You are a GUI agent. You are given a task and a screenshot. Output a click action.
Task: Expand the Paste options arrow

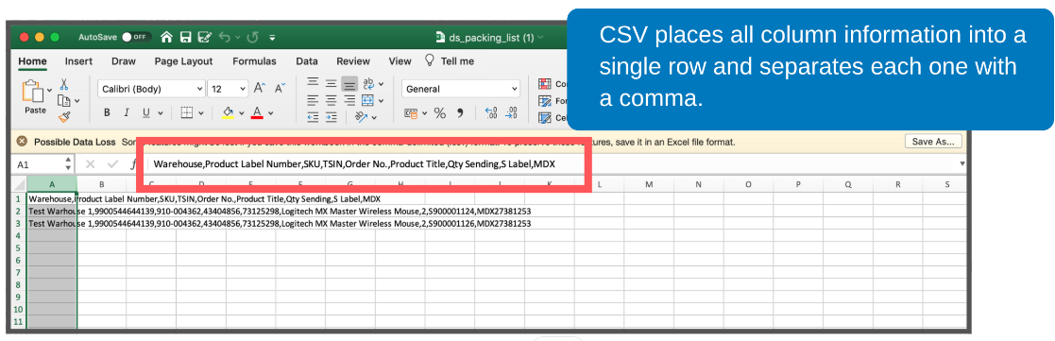pos(50,90)
